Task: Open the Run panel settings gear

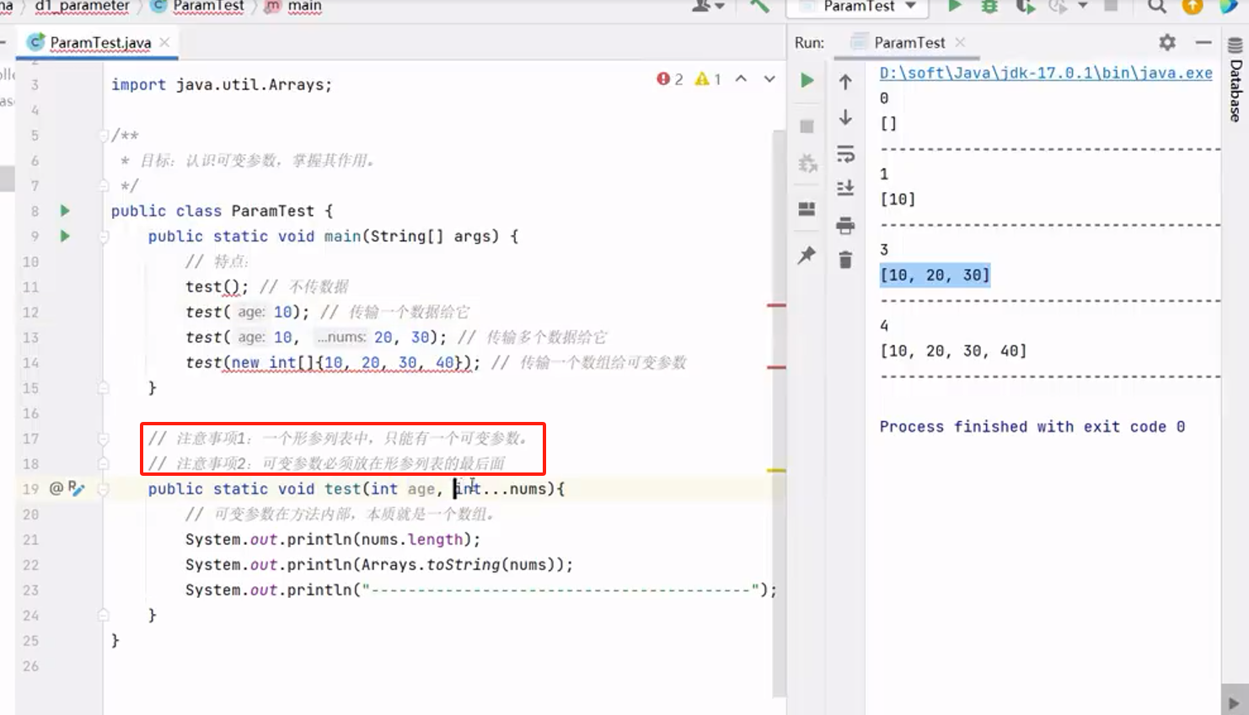Action: [1167, 42]
